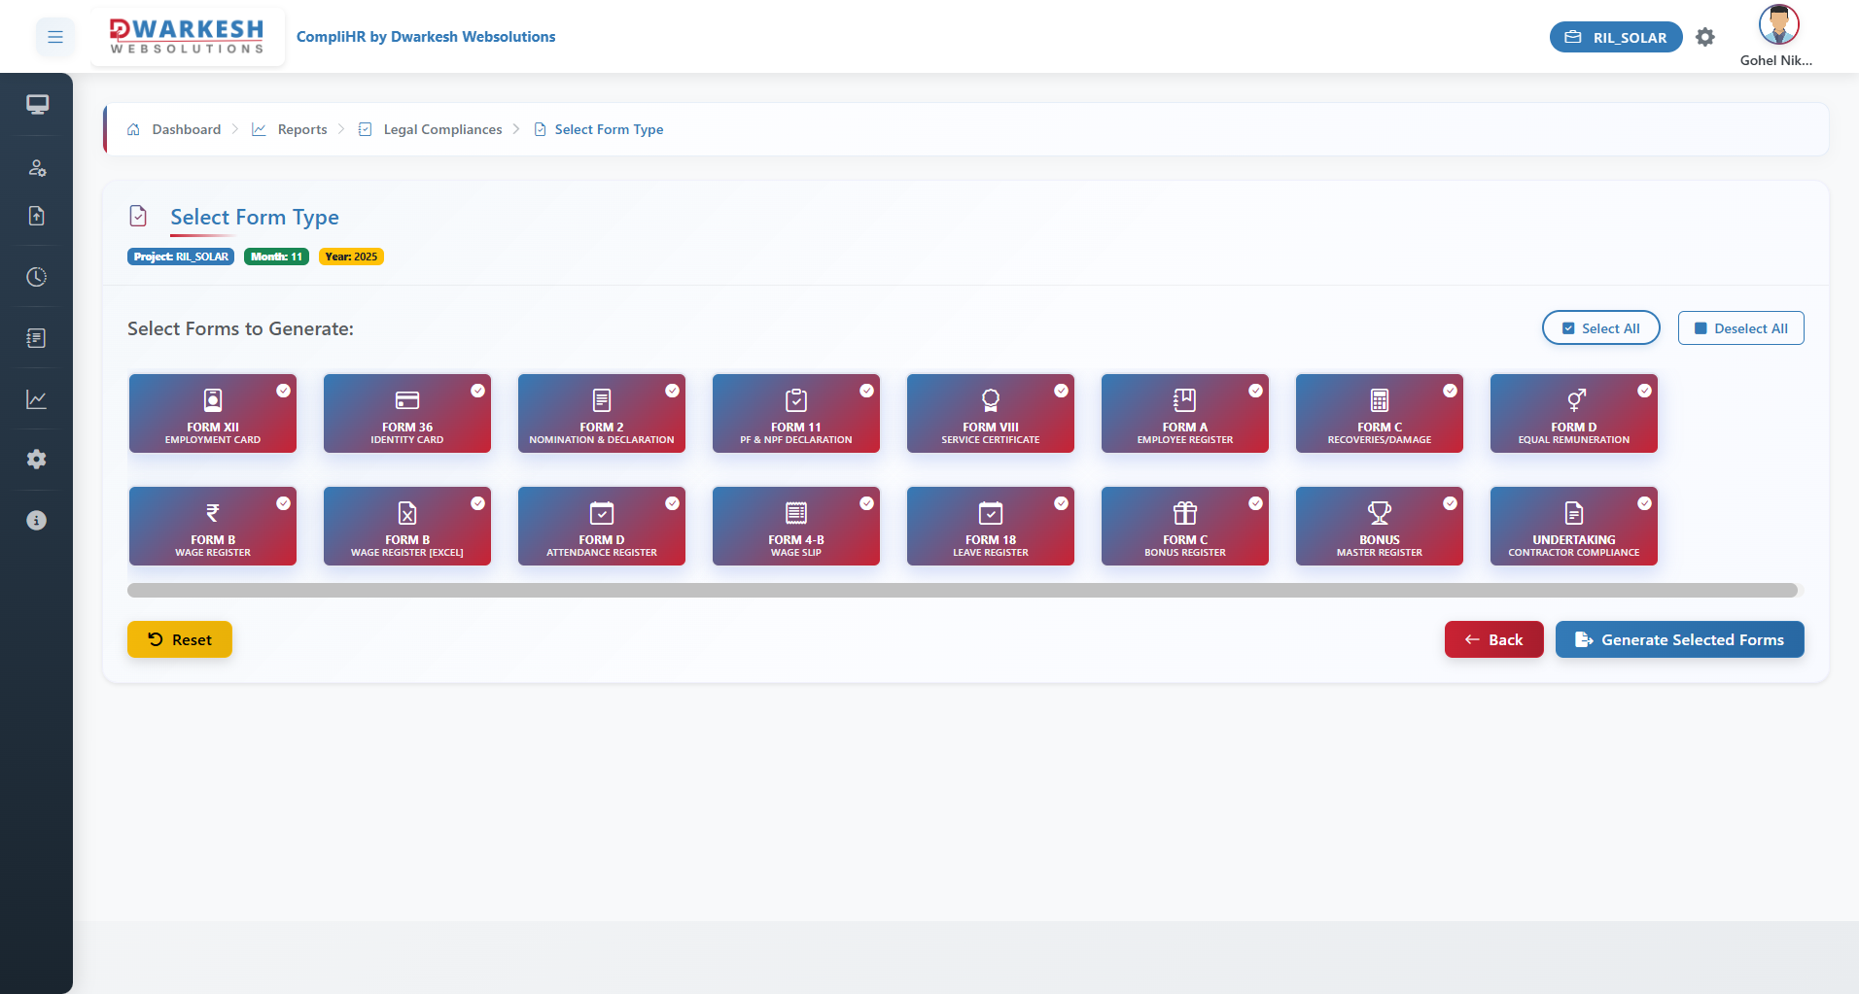This screenshot has width=1859, height=994.
Task: Click the horizontal scrollbar below forms
Action: (962, 590)
